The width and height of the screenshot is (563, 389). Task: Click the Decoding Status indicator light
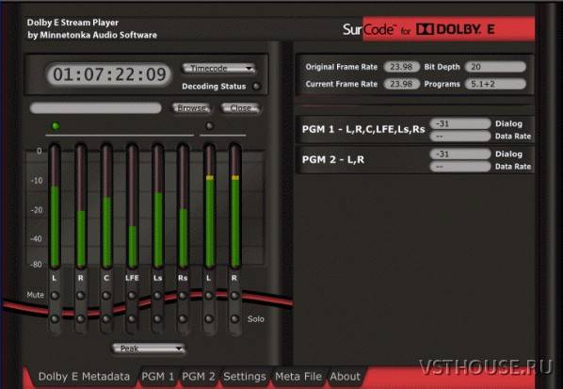click(256, 87)
